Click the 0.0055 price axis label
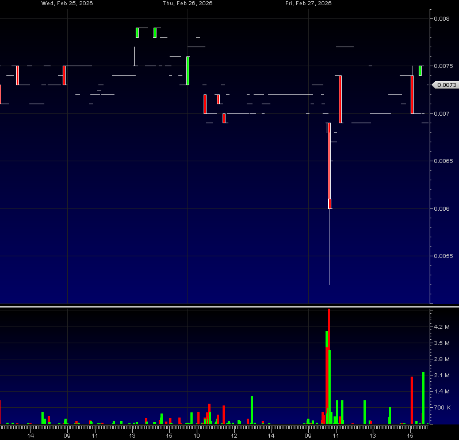 [443, 256]
